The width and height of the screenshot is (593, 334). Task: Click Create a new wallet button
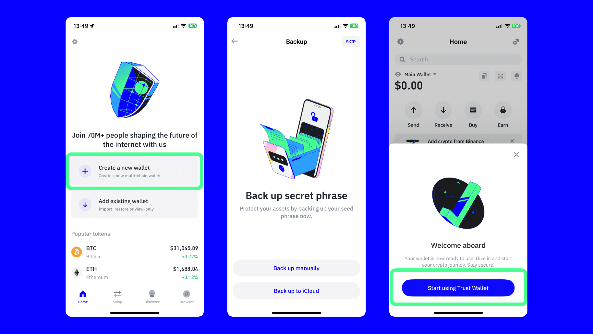tap(134, 171)
